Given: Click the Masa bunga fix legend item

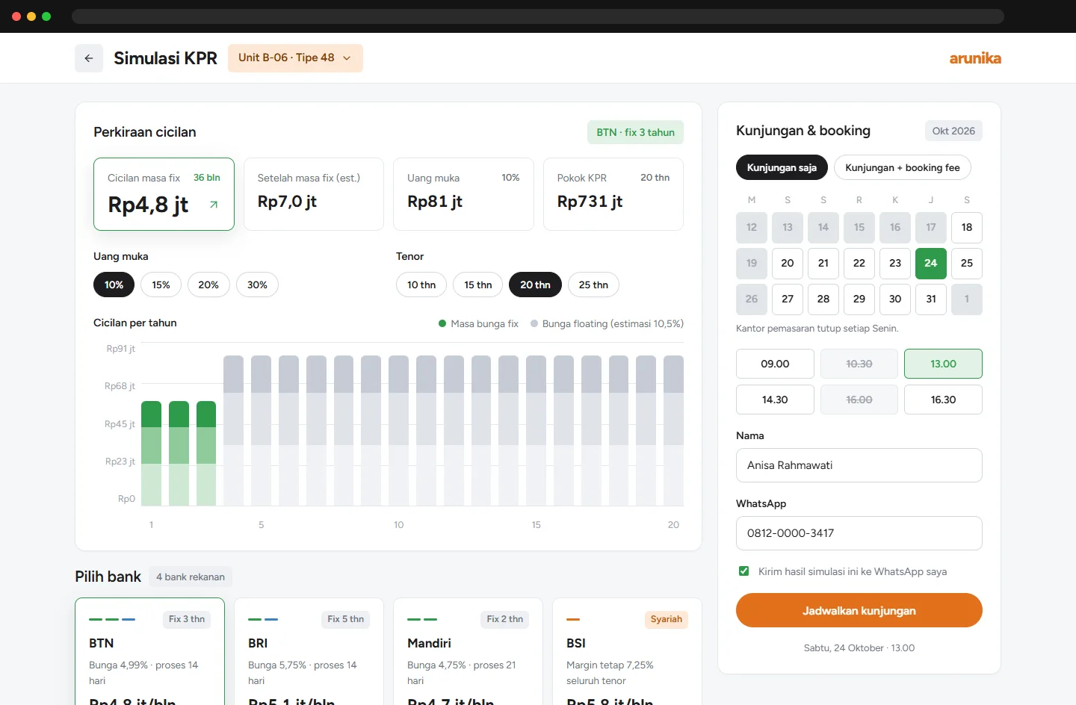Looking at the screenshot, I should (x=478, y=323).
